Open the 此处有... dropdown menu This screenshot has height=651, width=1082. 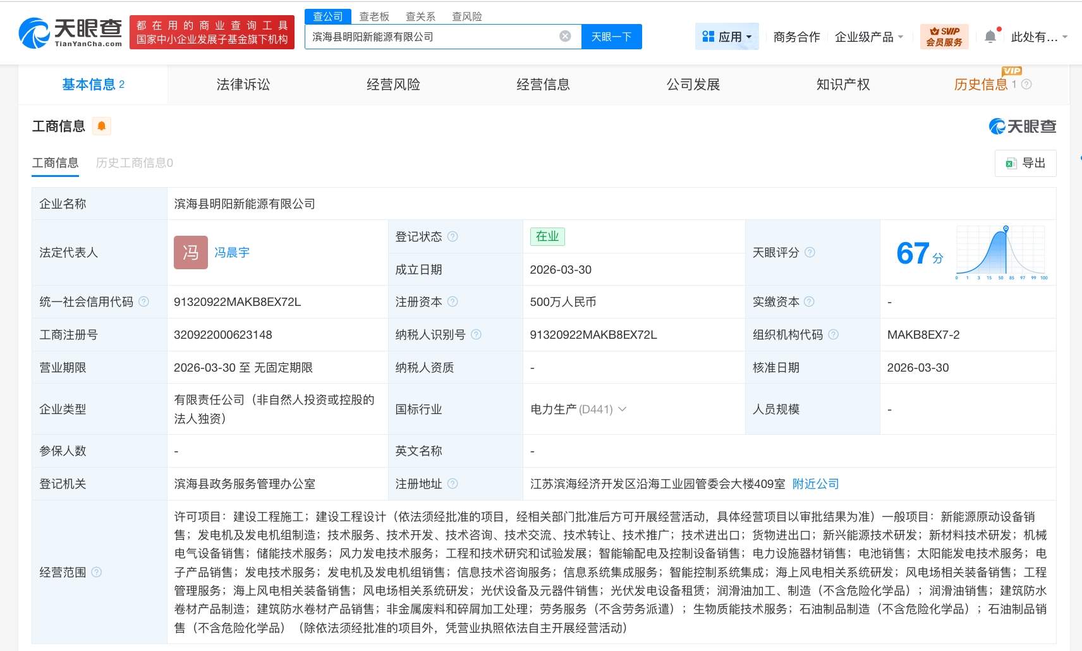click(x=1036, y=37)
